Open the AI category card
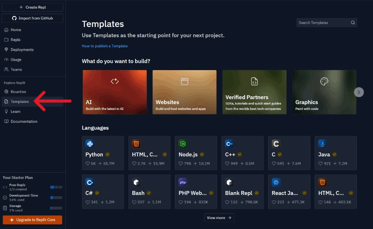 pyautogui.click(x=115, y=92)
